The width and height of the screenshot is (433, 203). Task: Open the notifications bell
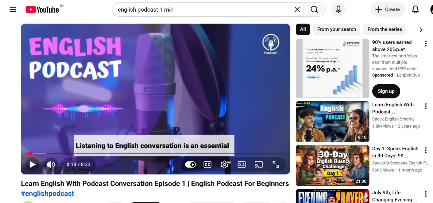click(415, 10)
